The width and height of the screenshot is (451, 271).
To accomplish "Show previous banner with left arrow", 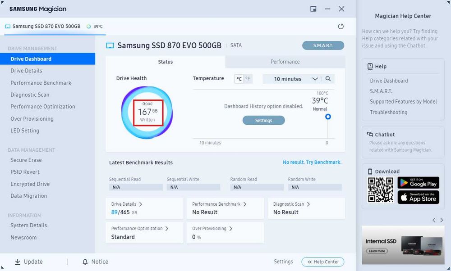I will (x=434, y=220).
